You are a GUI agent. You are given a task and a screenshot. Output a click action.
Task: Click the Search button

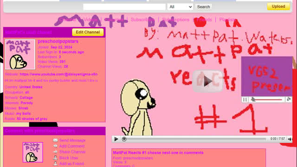point(203,7)
